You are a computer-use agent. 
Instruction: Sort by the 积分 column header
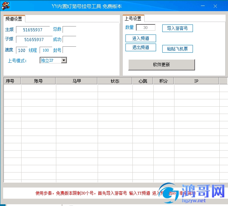(x=163, y=81)
